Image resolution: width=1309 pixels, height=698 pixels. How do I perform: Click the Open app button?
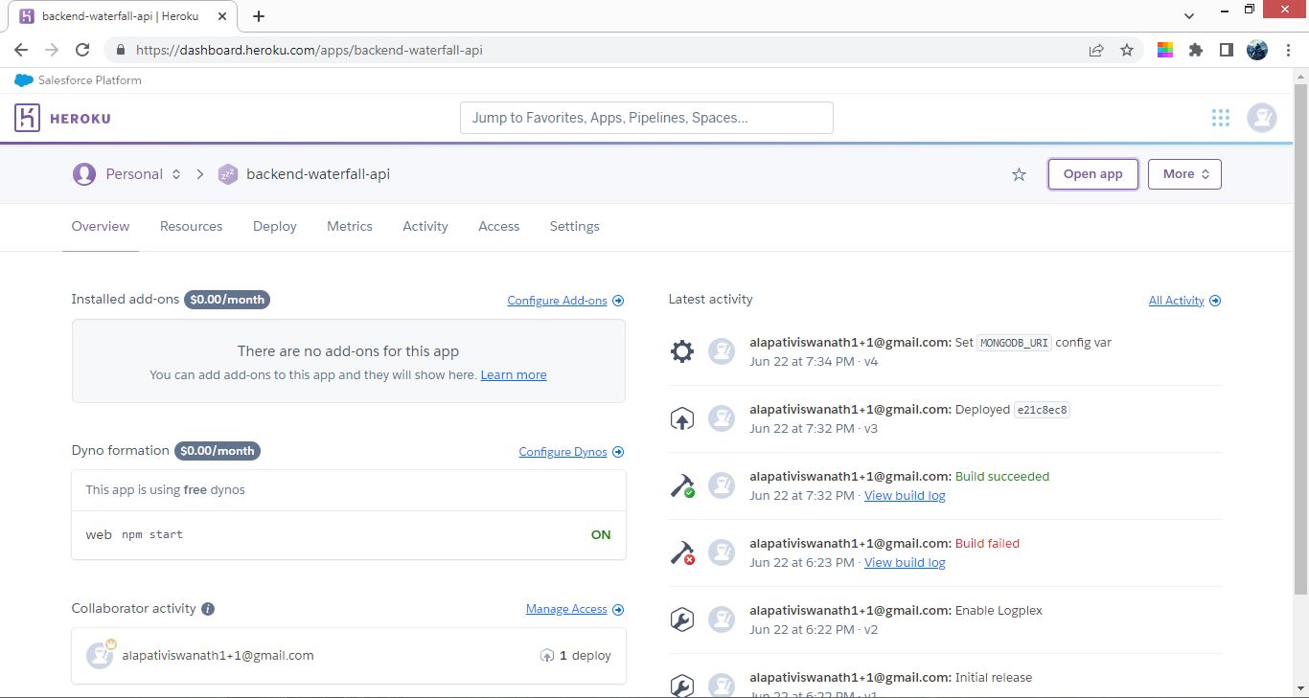(x=1092, y=174)
